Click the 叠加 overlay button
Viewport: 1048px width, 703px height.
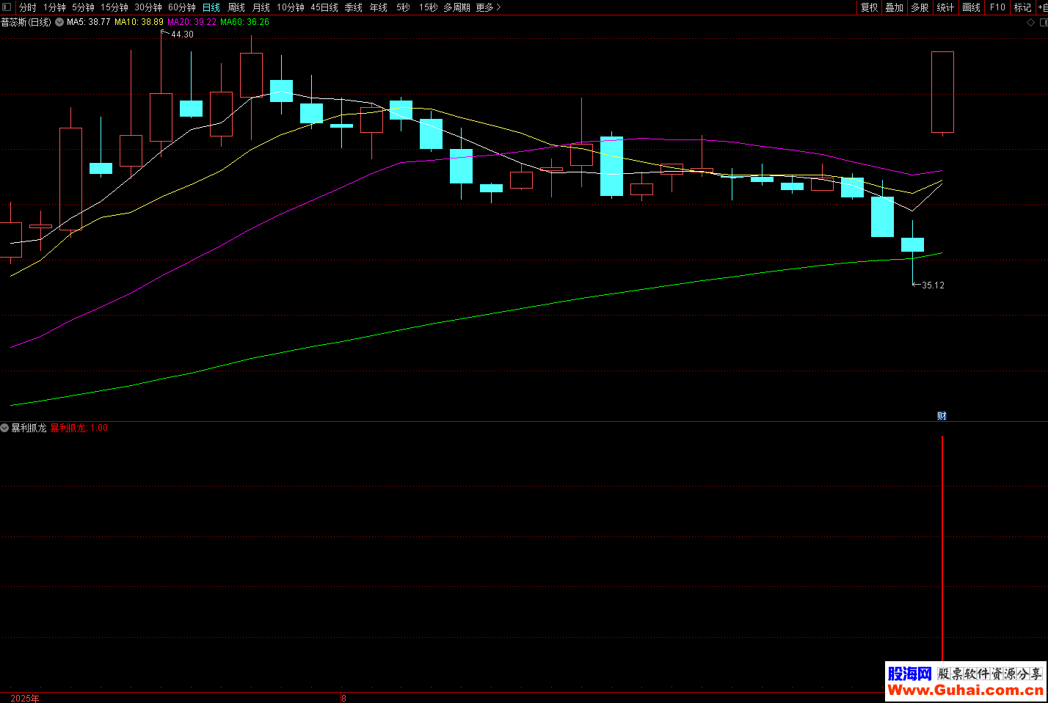tap(895, 7)
